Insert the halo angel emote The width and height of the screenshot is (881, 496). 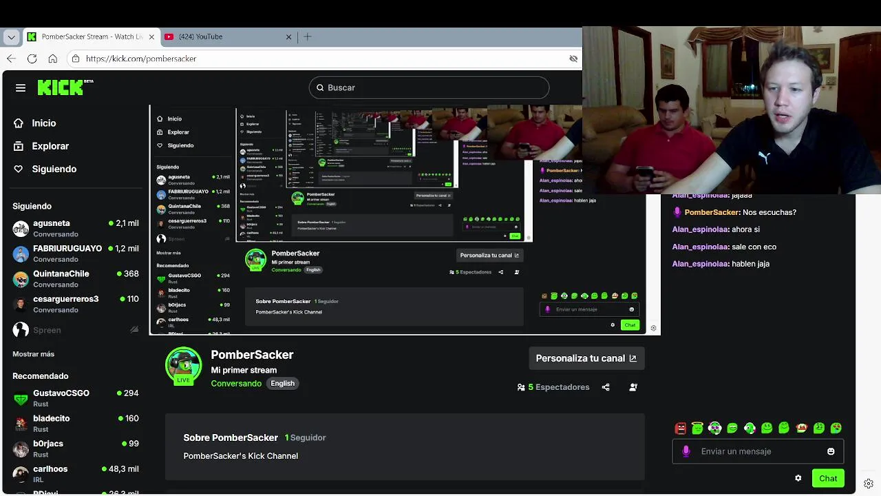[697, 428]
